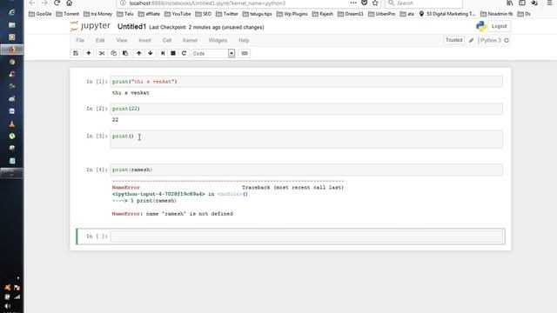
Task: Go to the browser home page
Action: (70, 3)
